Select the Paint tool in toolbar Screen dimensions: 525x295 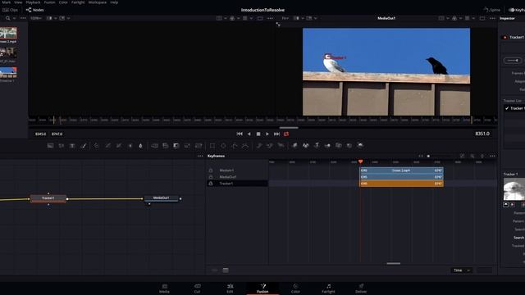84,146
